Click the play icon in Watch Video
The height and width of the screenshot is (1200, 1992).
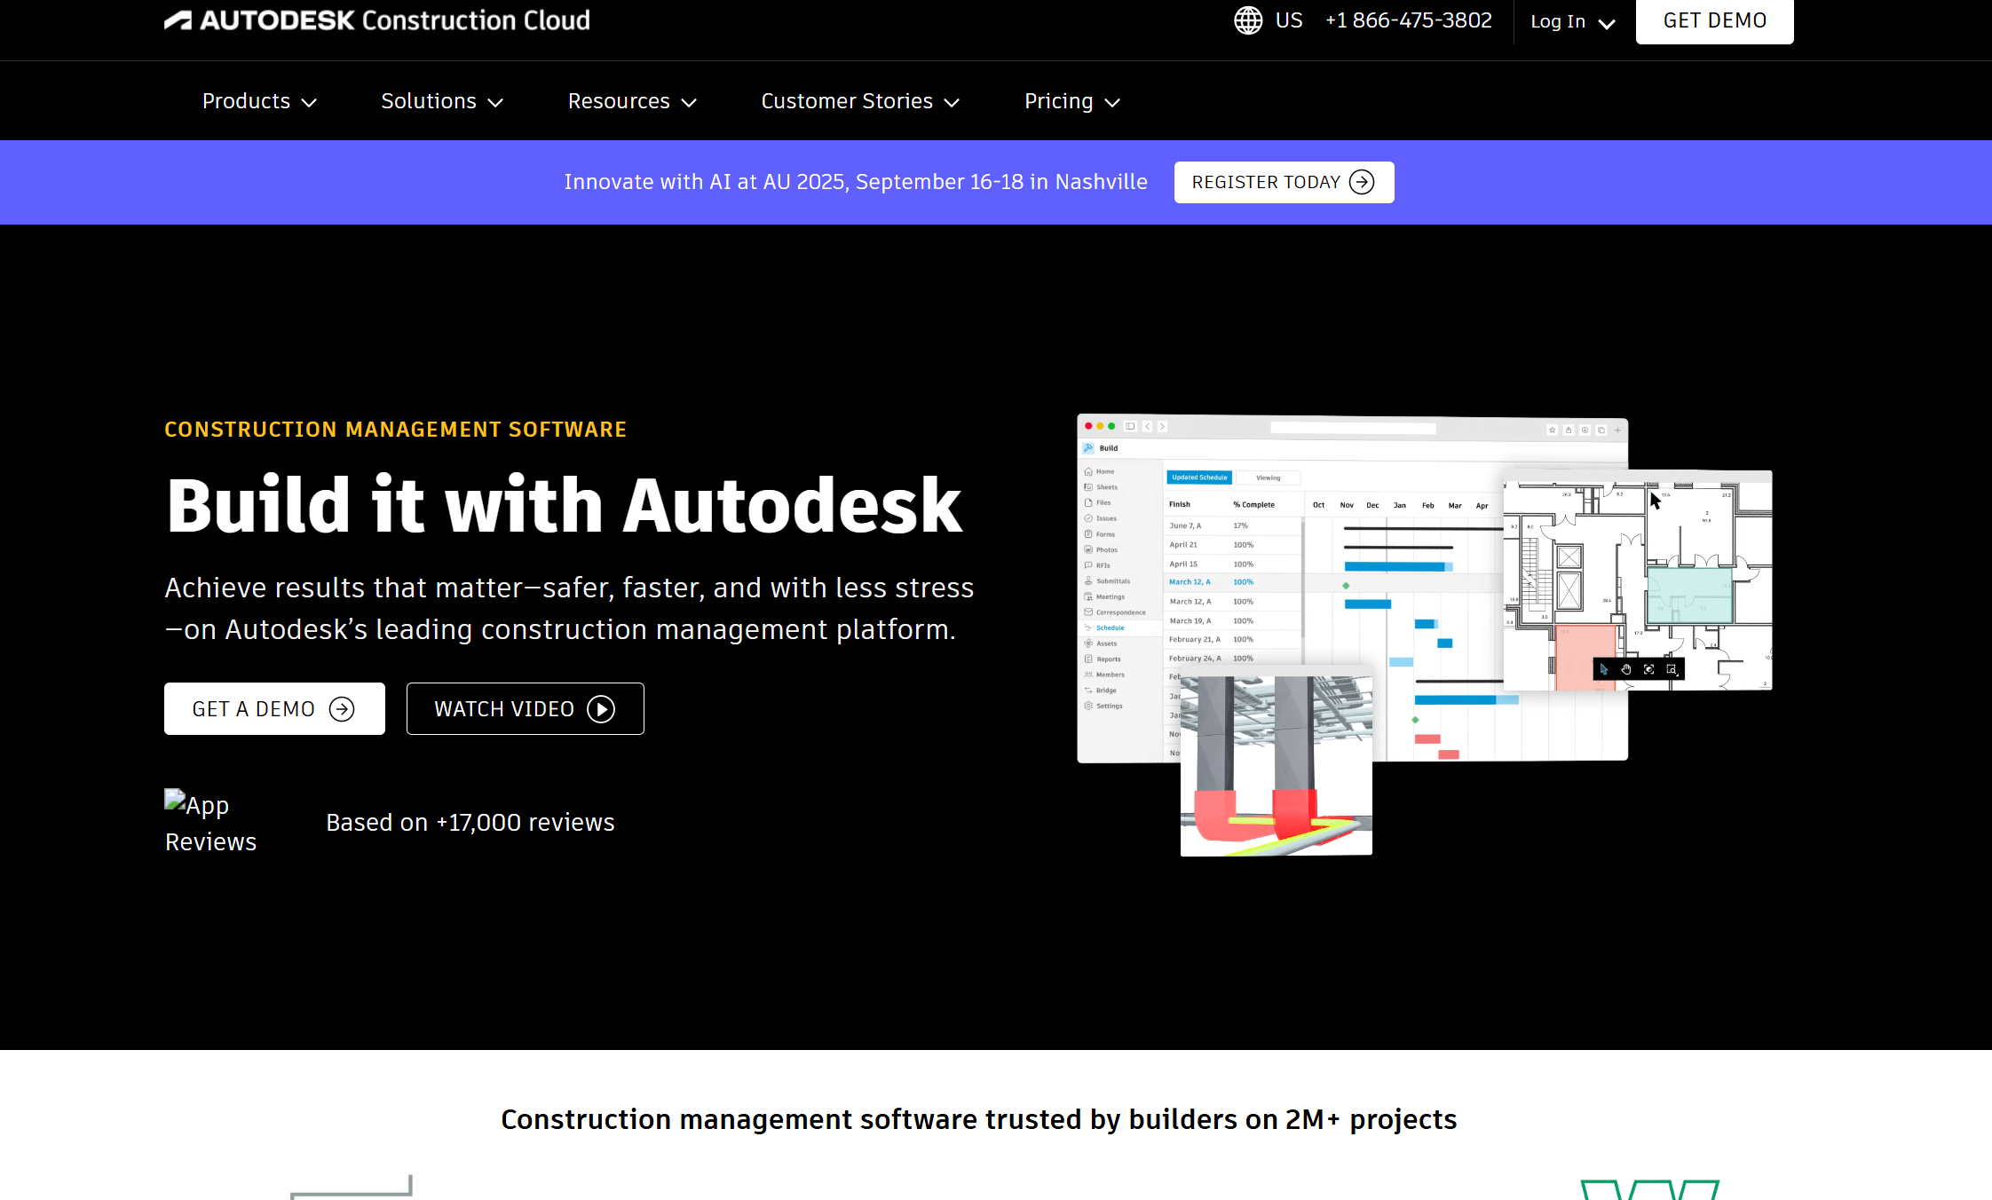click(601, 709)
